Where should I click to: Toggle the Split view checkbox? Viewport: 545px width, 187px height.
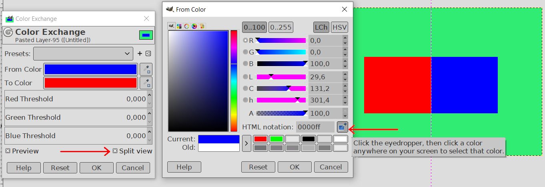[x=115, y=151]
